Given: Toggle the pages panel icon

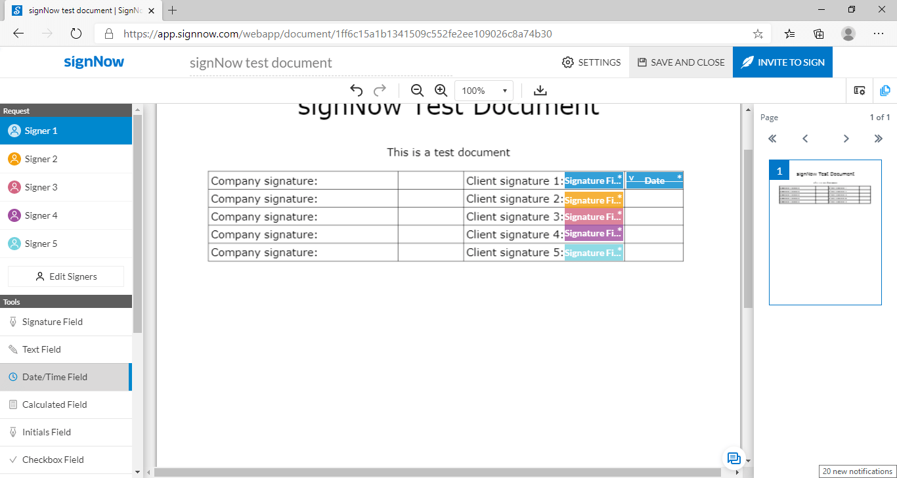Looking at the screenshot, I should point(885,91).
